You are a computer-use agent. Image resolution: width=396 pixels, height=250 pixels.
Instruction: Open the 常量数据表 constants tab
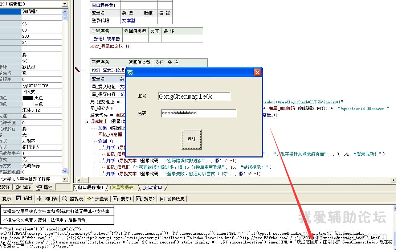(x=122, y=188)
